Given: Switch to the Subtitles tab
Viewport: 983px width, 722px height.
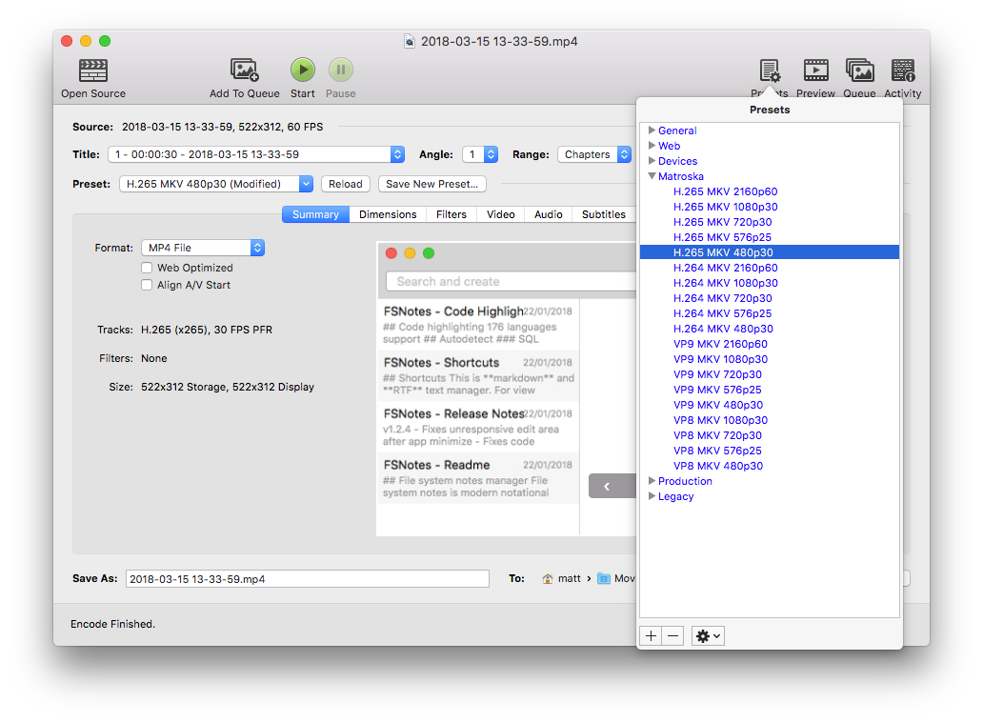Looking at the screenshot, I should [x=604, y=214].
